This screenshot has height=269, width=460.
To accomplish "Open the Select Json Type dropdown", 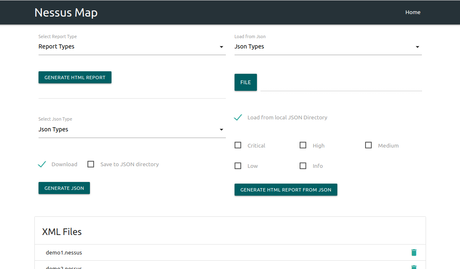I will (x=132, y=129).
